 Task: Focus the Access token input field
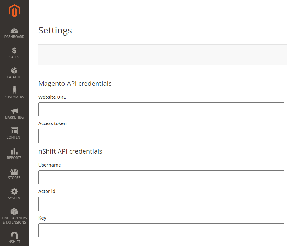click(x=161, y=136)
